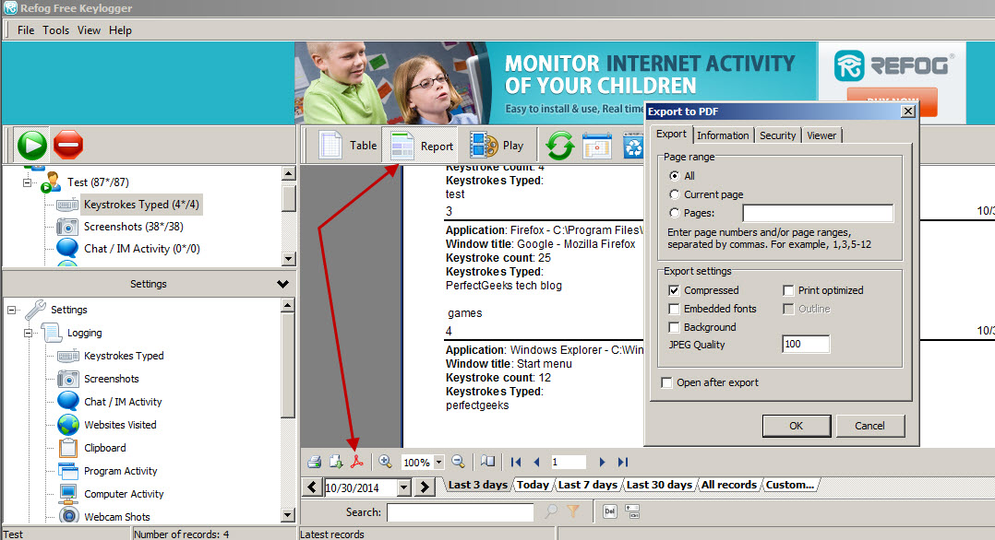Enable the Background checkbox

tap(674, 327)
